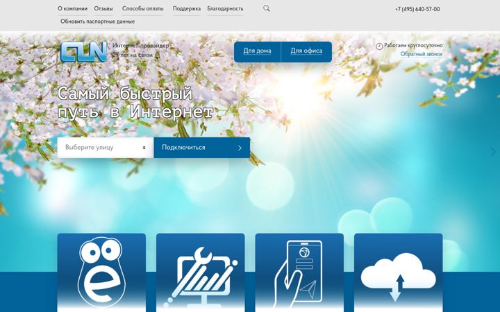Switch to the Для офиса tab
The height and width of the screenshot is (312, 500).
click(306, 51)
